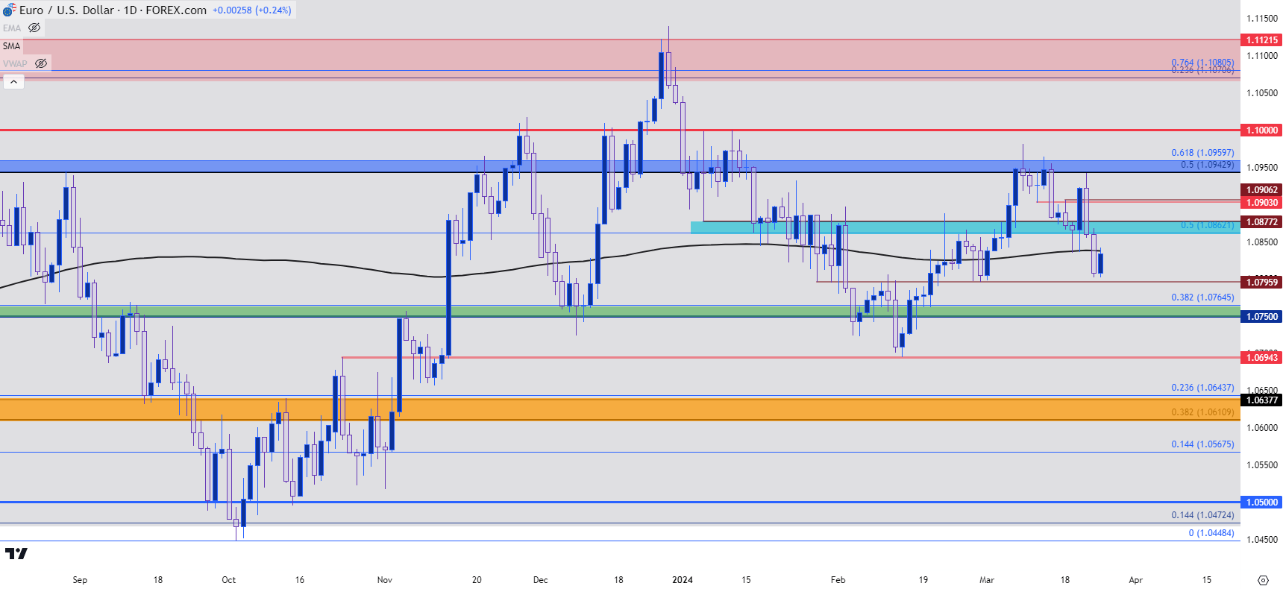Click the 1.04500 price axis tick
1283x589 pixels.
(1261, 540)
